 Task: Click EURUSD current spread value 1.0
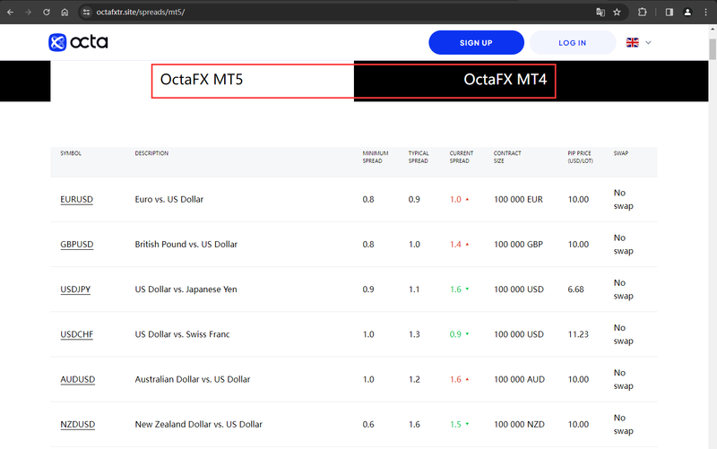[456, 199]
